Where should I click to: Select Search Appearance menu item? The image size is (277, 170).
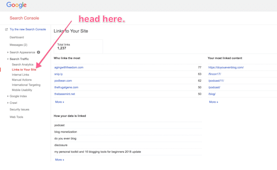[x=22, y=52]
